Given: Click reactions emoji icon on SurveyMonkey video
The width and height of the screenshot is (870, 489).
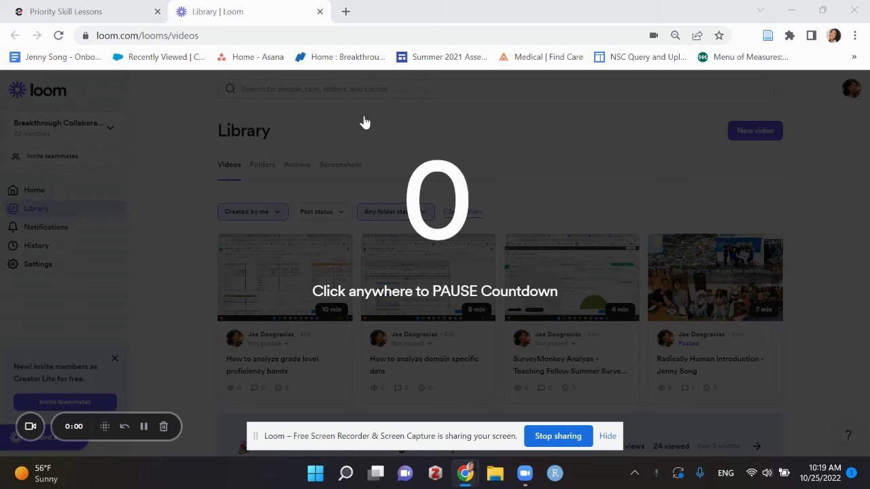Looking at the screenshot, I should [x=565, y=388].
